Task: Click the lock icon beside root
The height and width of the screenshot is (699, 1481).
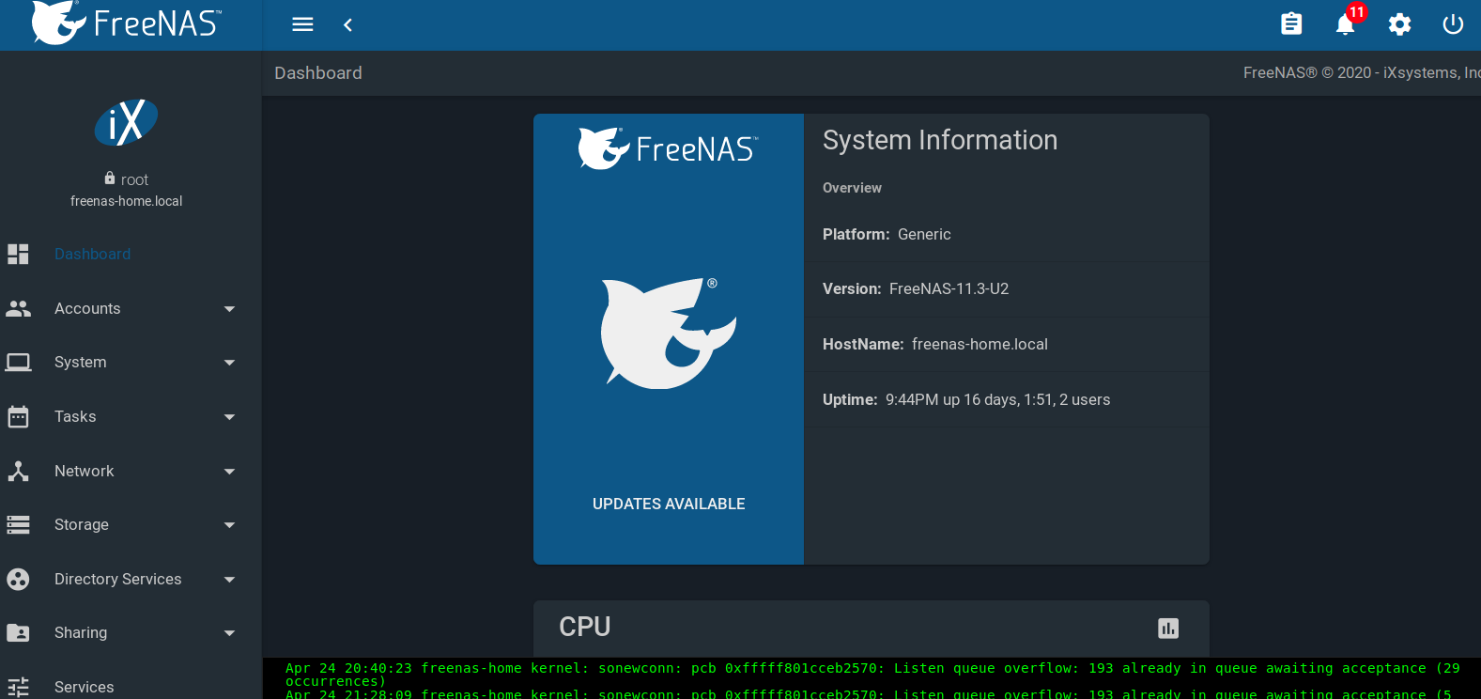Action: coord(110,179)
